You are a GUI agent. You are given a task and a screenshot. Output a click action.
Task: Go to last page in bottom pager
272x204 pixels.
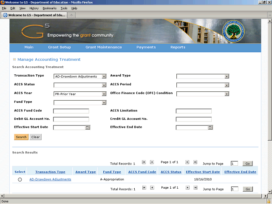[x=195, y=187]
